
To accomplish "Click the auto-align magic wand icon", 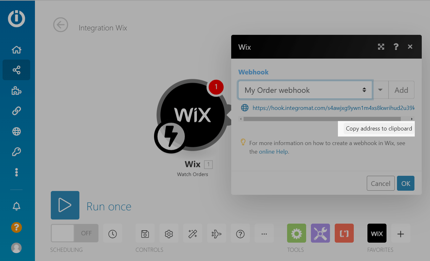I will point(192,234).
